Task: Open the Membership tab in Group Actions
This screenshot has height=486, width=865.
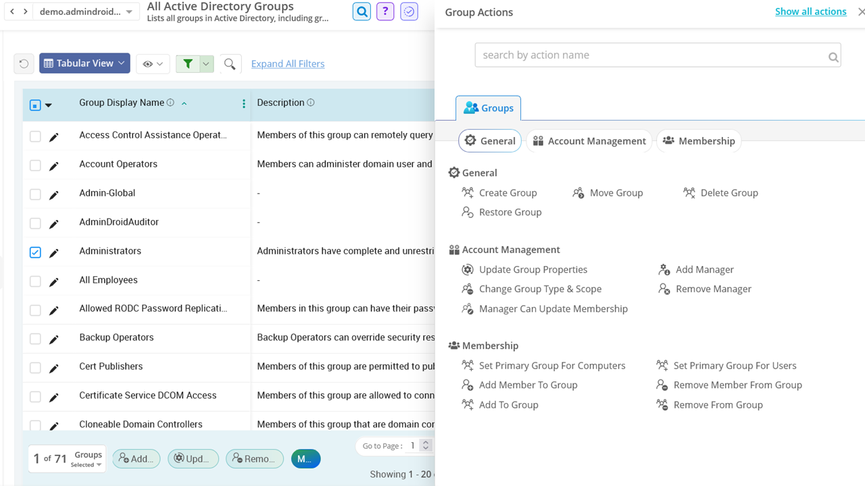Action: [x=699, y=140]
